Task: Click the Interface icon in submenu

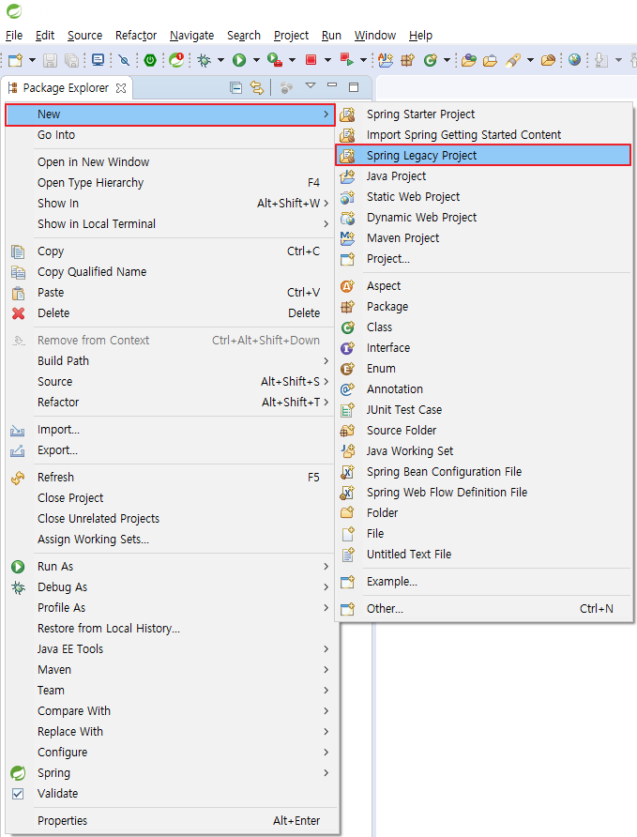Action: pos(347,348)
